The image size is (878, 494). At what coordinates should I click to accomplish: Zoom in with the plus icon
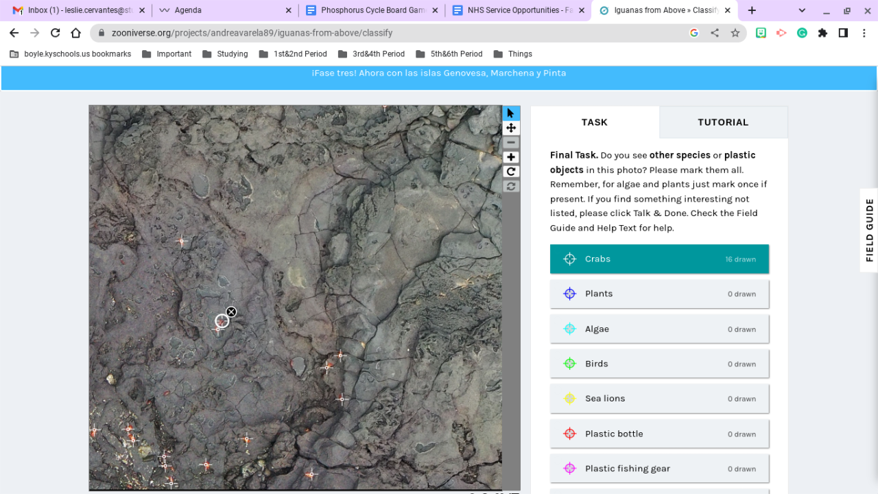[510, 157]
